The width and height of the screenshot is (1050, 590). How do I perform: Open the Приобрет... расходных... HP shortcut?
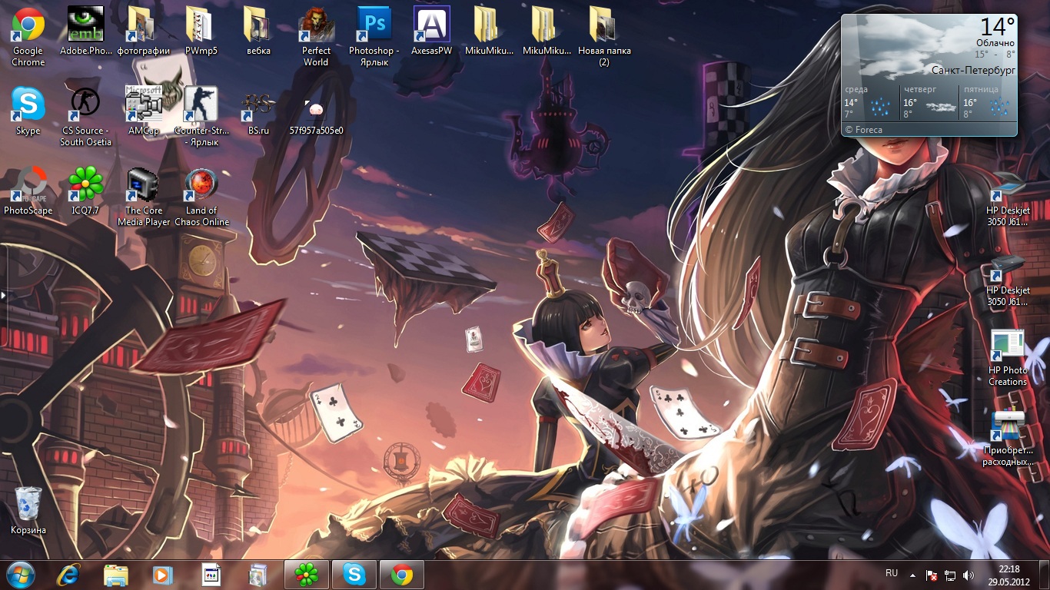coord(1007,438)
